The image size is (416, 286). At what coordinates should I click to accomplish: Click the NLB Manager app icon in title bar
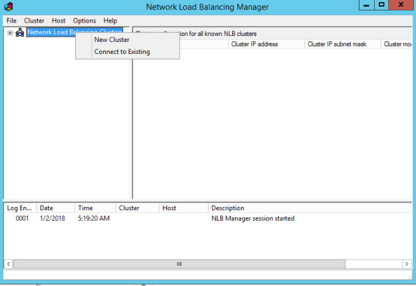click(9, 7)
